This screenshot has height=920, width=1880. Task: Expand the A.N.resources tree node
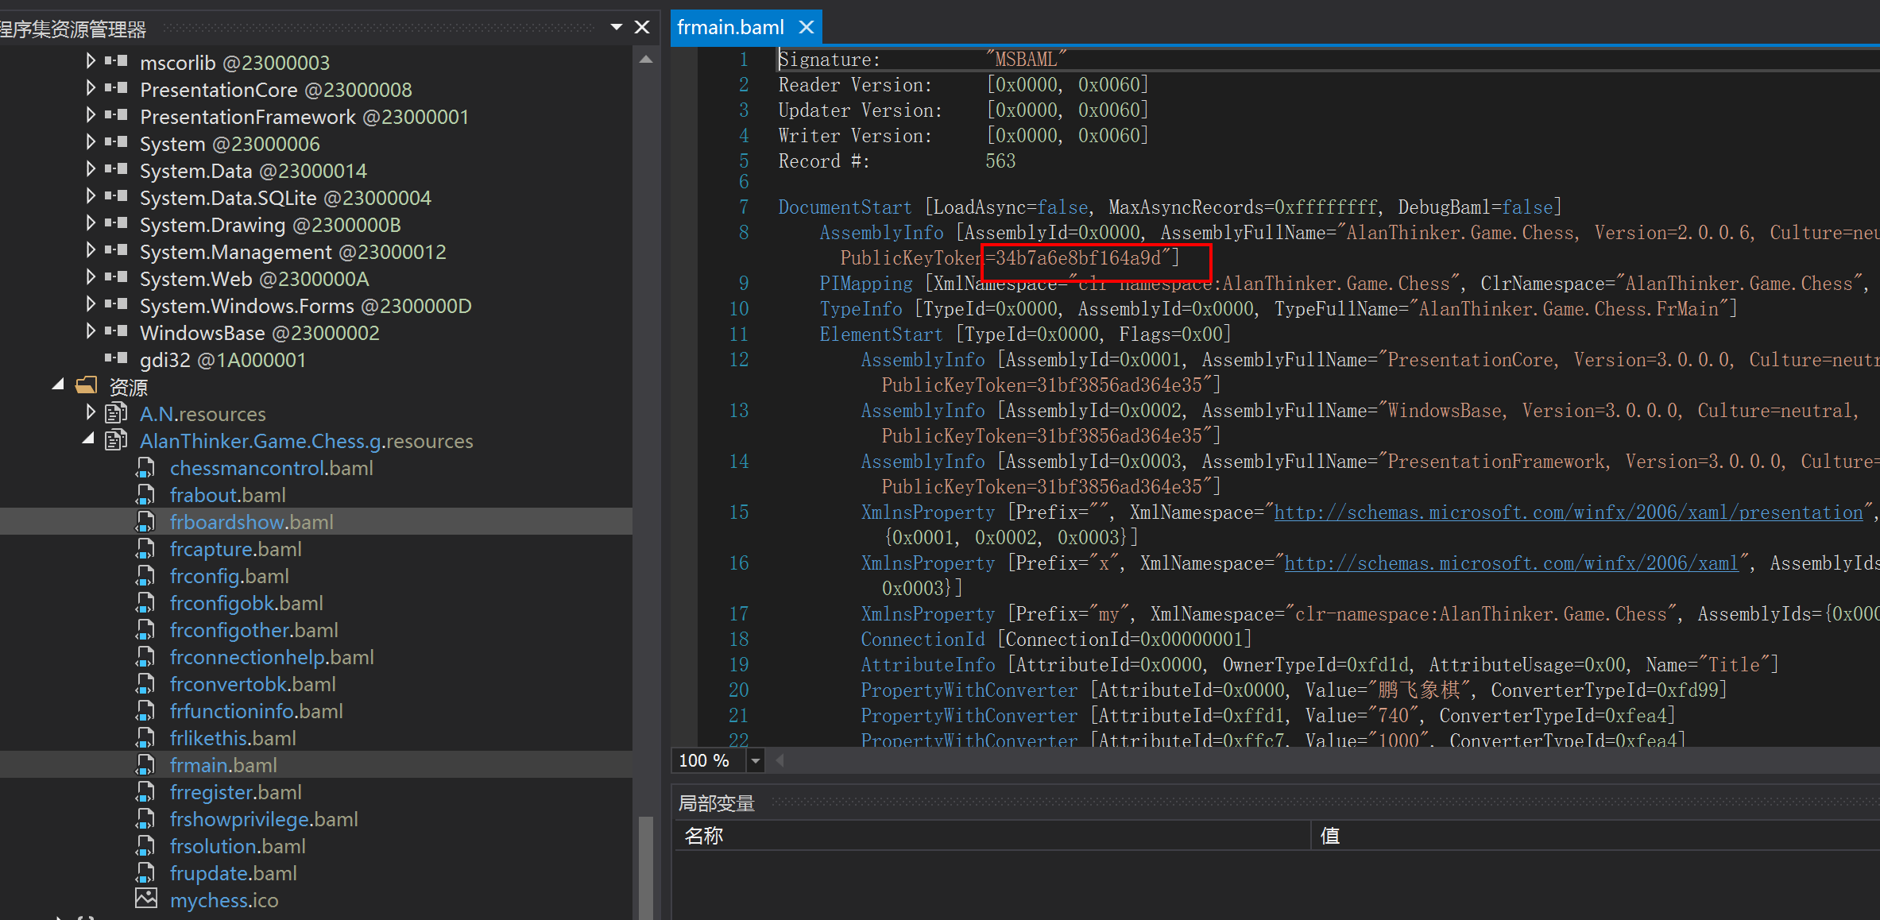(90, 412)
